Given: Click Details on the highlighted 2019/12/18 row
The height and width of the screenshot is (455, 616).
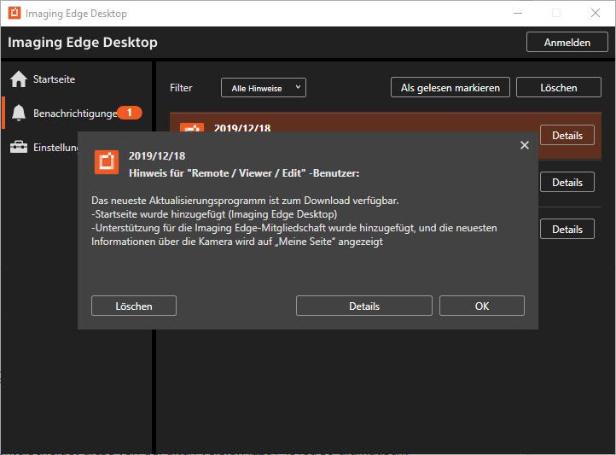Looking at the screenshot, I should pyautogui.click(x=567, y=135).
